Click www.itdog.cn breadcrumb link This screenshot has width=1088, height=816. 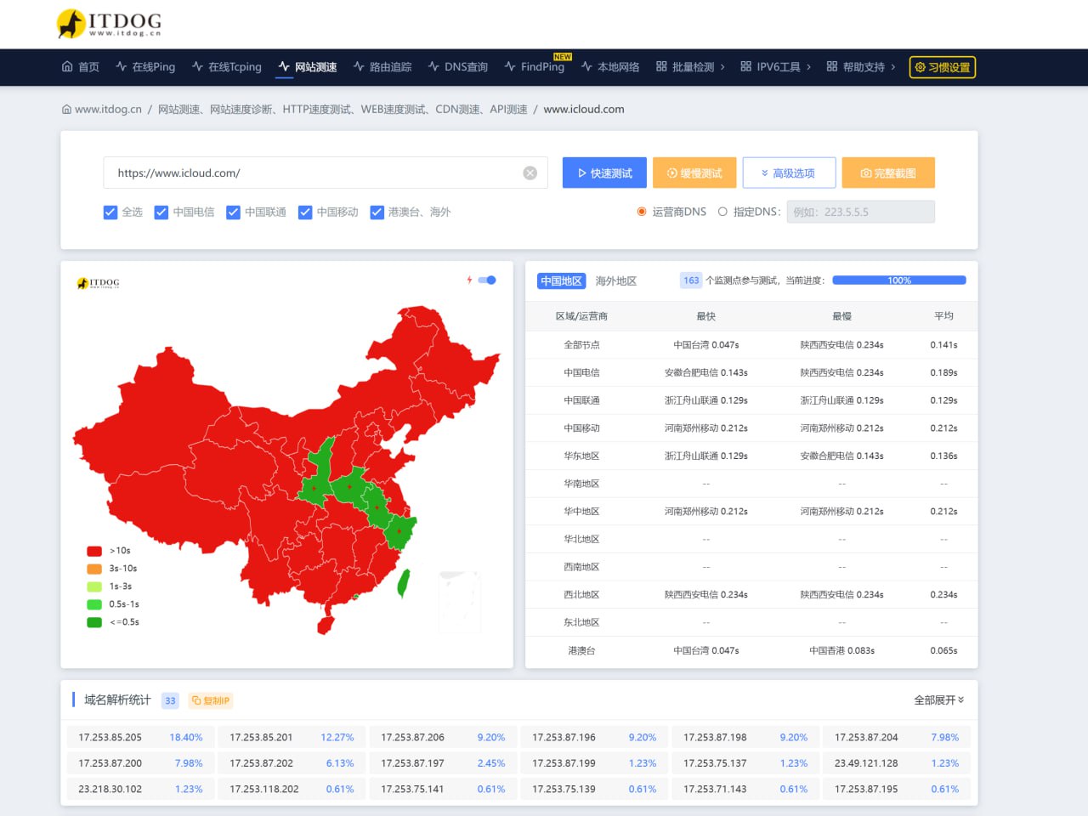[x=108, y=109]
